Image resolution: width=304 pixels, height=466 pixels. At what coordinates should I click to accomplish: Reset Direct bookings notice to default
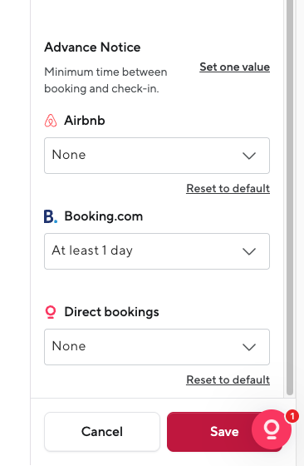click(228, 379)
